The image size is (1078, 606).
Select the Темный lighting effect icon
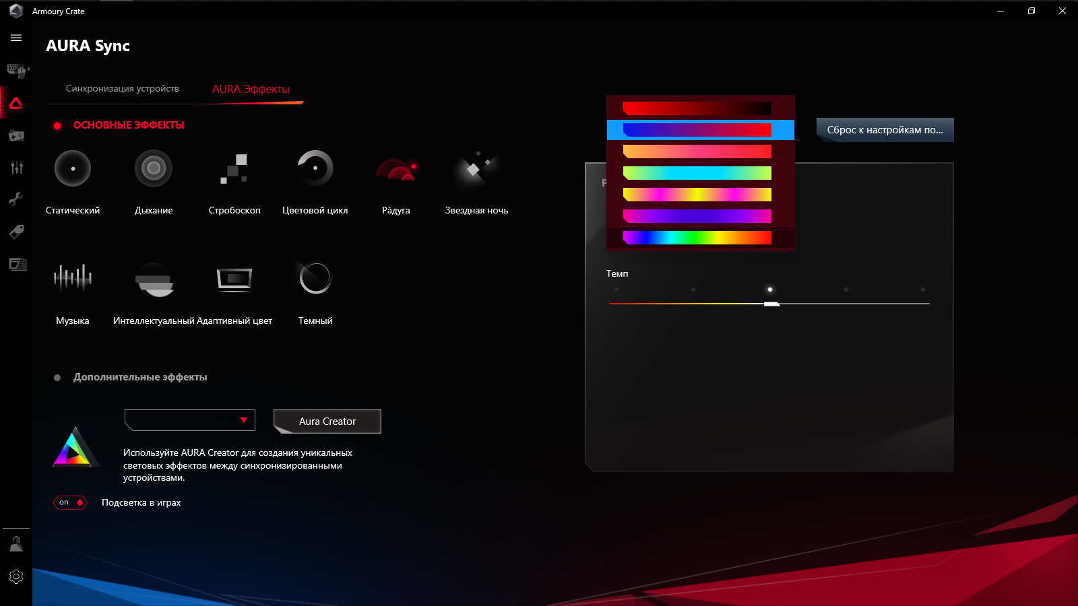point(315,277)
